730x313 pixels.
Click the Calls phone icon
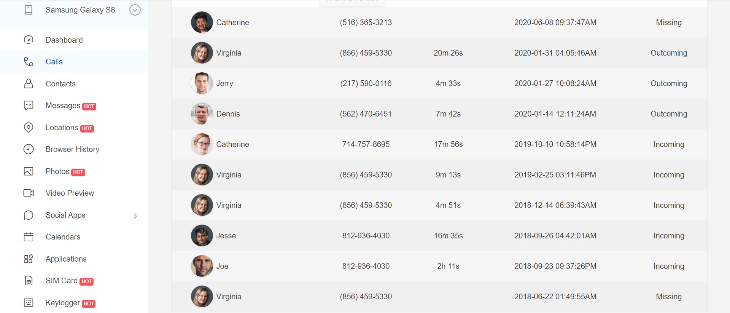pyautogui.click(x=29, y=62)
